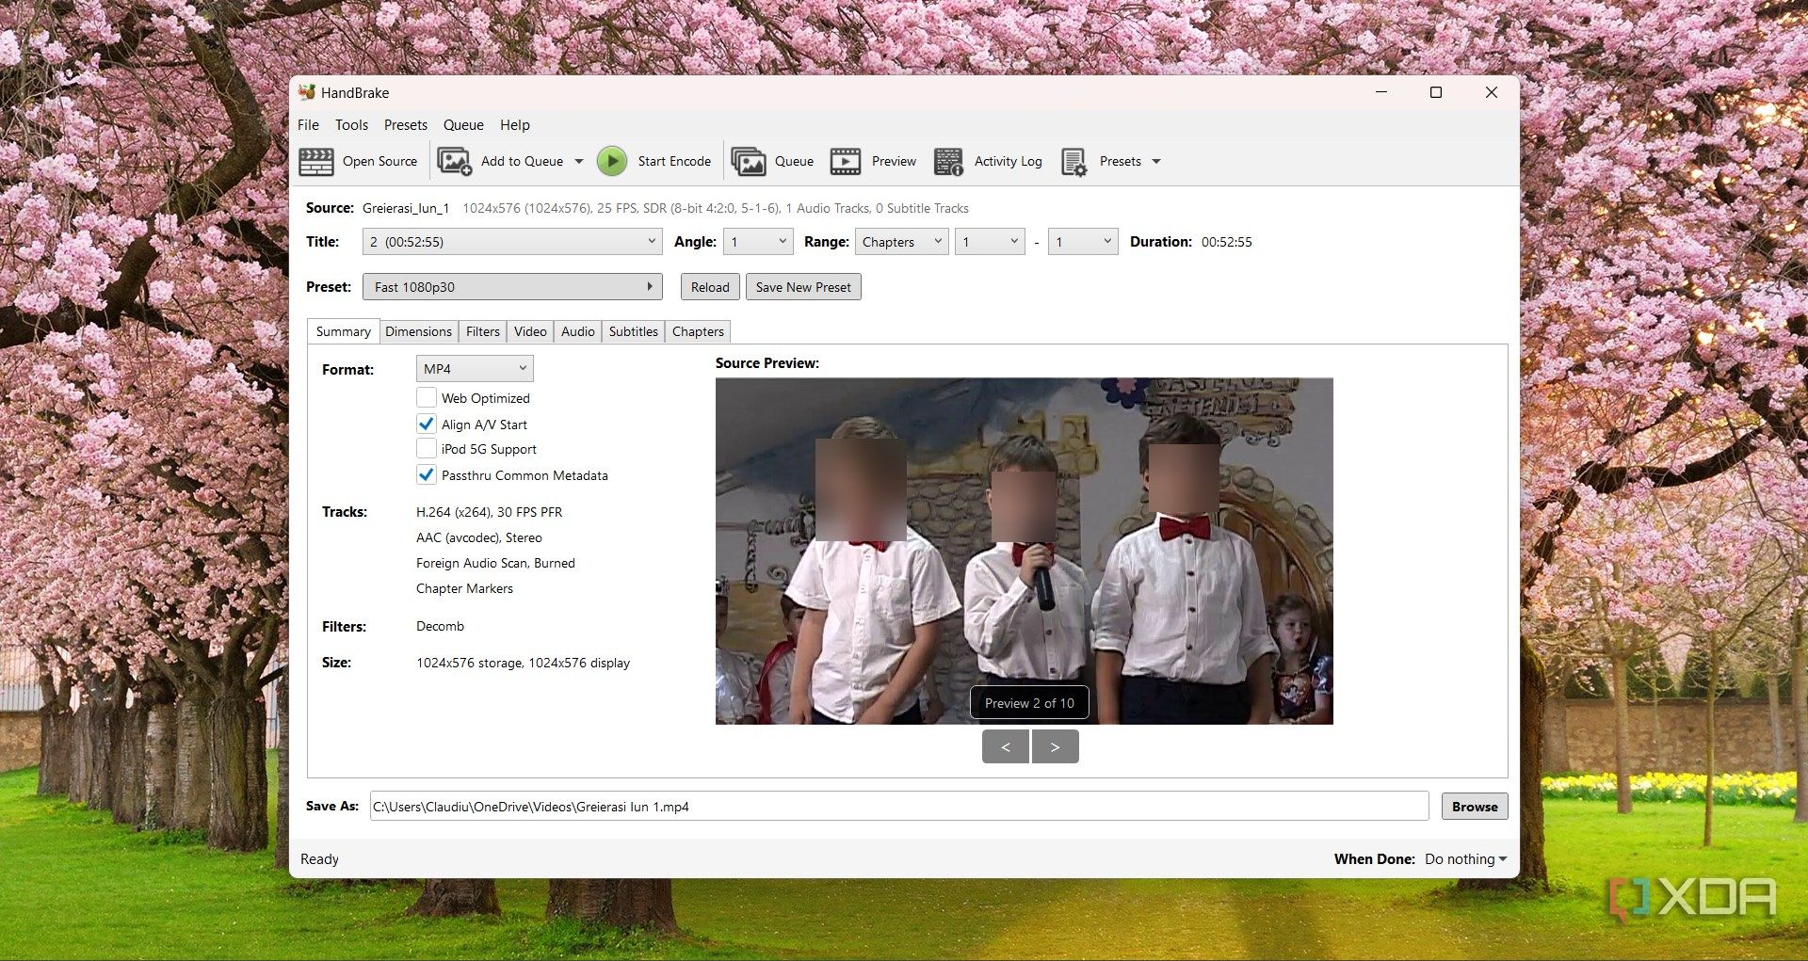The image size is (1808, 961).
Task: Open the Angle dropdown
Action: (x=759, y=242)
